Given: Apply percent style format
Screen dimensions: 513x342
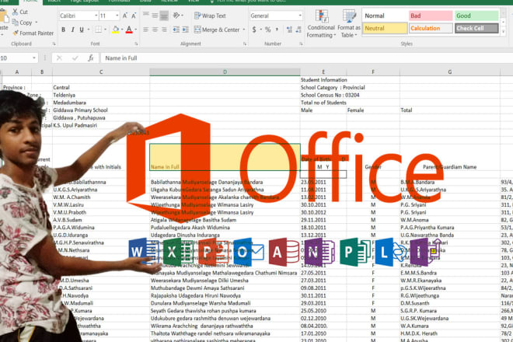Looking at the screenshot, I should point(268,30).
